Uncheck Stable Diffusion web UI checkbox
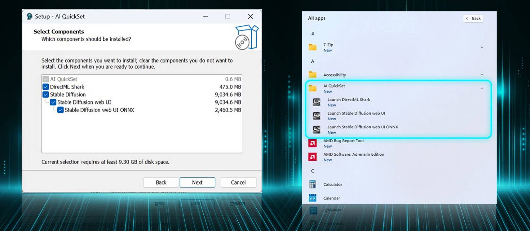The width and height of the screenshot is (530, 231). (53, 102)
